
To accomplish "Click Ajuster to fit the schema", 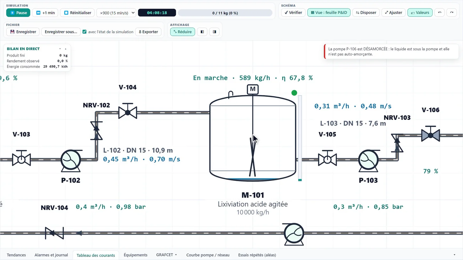I will [394, 12].
